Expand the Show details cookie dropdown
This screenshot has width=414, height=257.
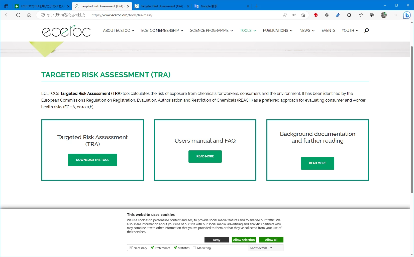[261, 248]
